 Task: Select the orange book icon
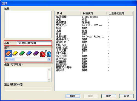[x=8, y=54]
